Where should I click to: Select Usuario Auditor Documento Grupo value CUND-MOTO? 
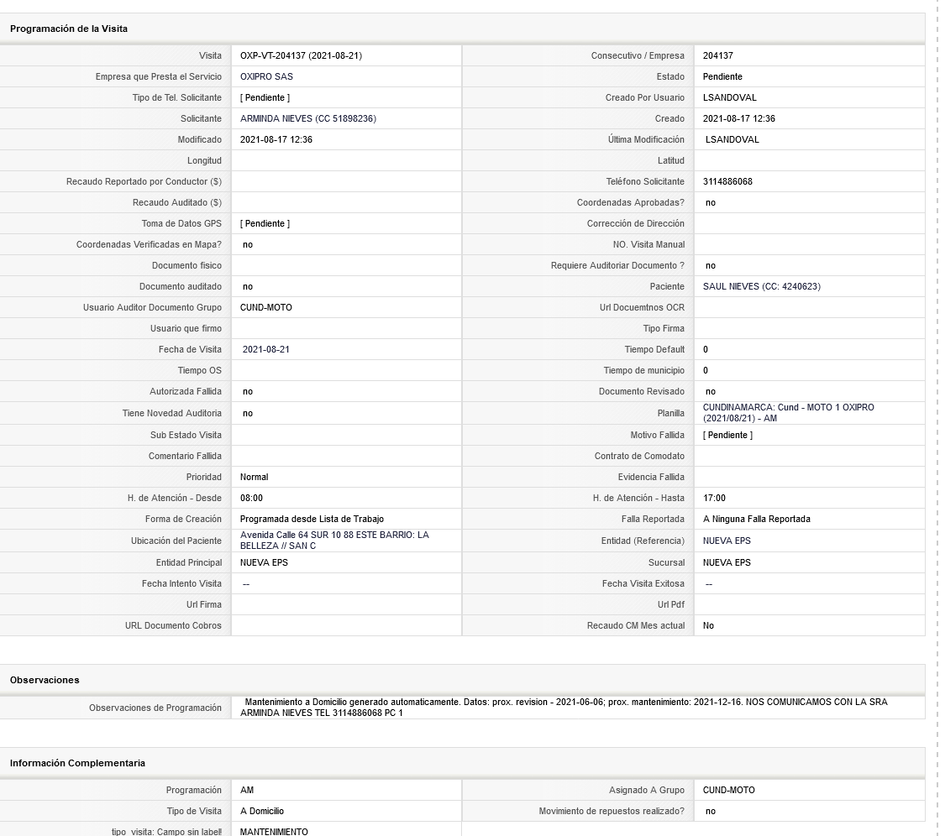click(265, 308)
